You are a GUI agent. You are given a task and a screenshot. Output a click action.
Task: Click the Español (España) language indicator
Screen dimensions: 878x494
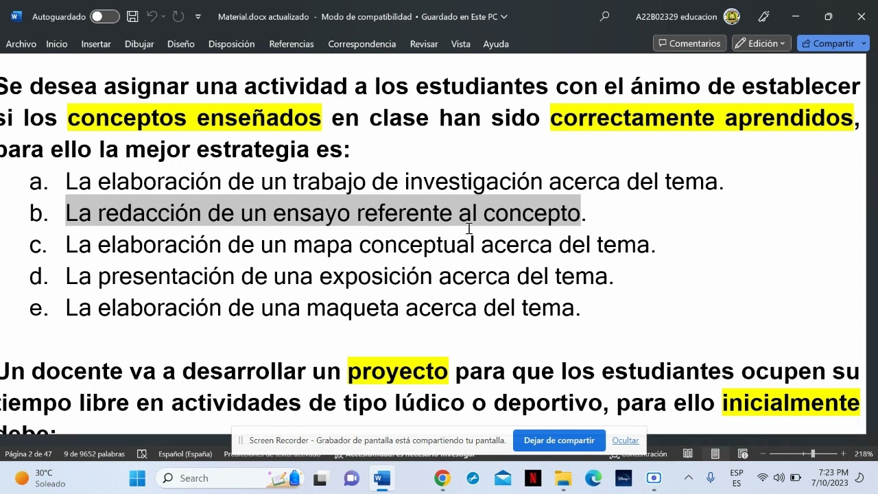[185, 454]
